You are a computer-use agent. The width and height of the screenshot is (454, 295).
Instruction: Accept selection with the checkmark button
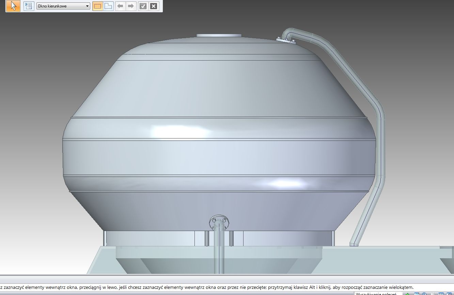coord(143,6)
